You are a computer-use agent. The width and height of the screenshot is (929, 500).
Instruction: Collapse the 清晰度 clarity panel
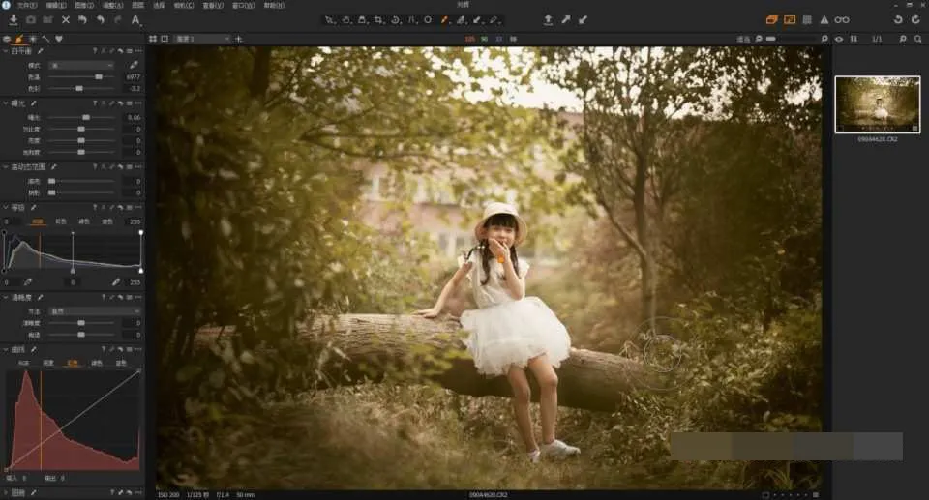pos(6,298)
